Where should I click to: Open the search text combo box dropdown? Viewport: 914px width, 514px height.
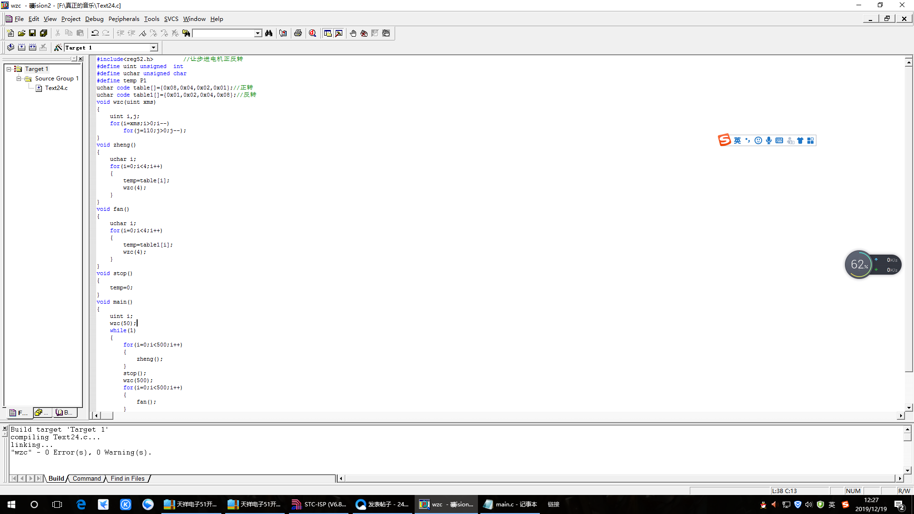click(258, 33)
